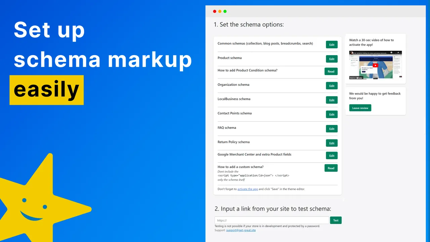This screenshot has width=430, height=242.
Task: Email support at support@get-great.site
Action: tap(241, 230)
